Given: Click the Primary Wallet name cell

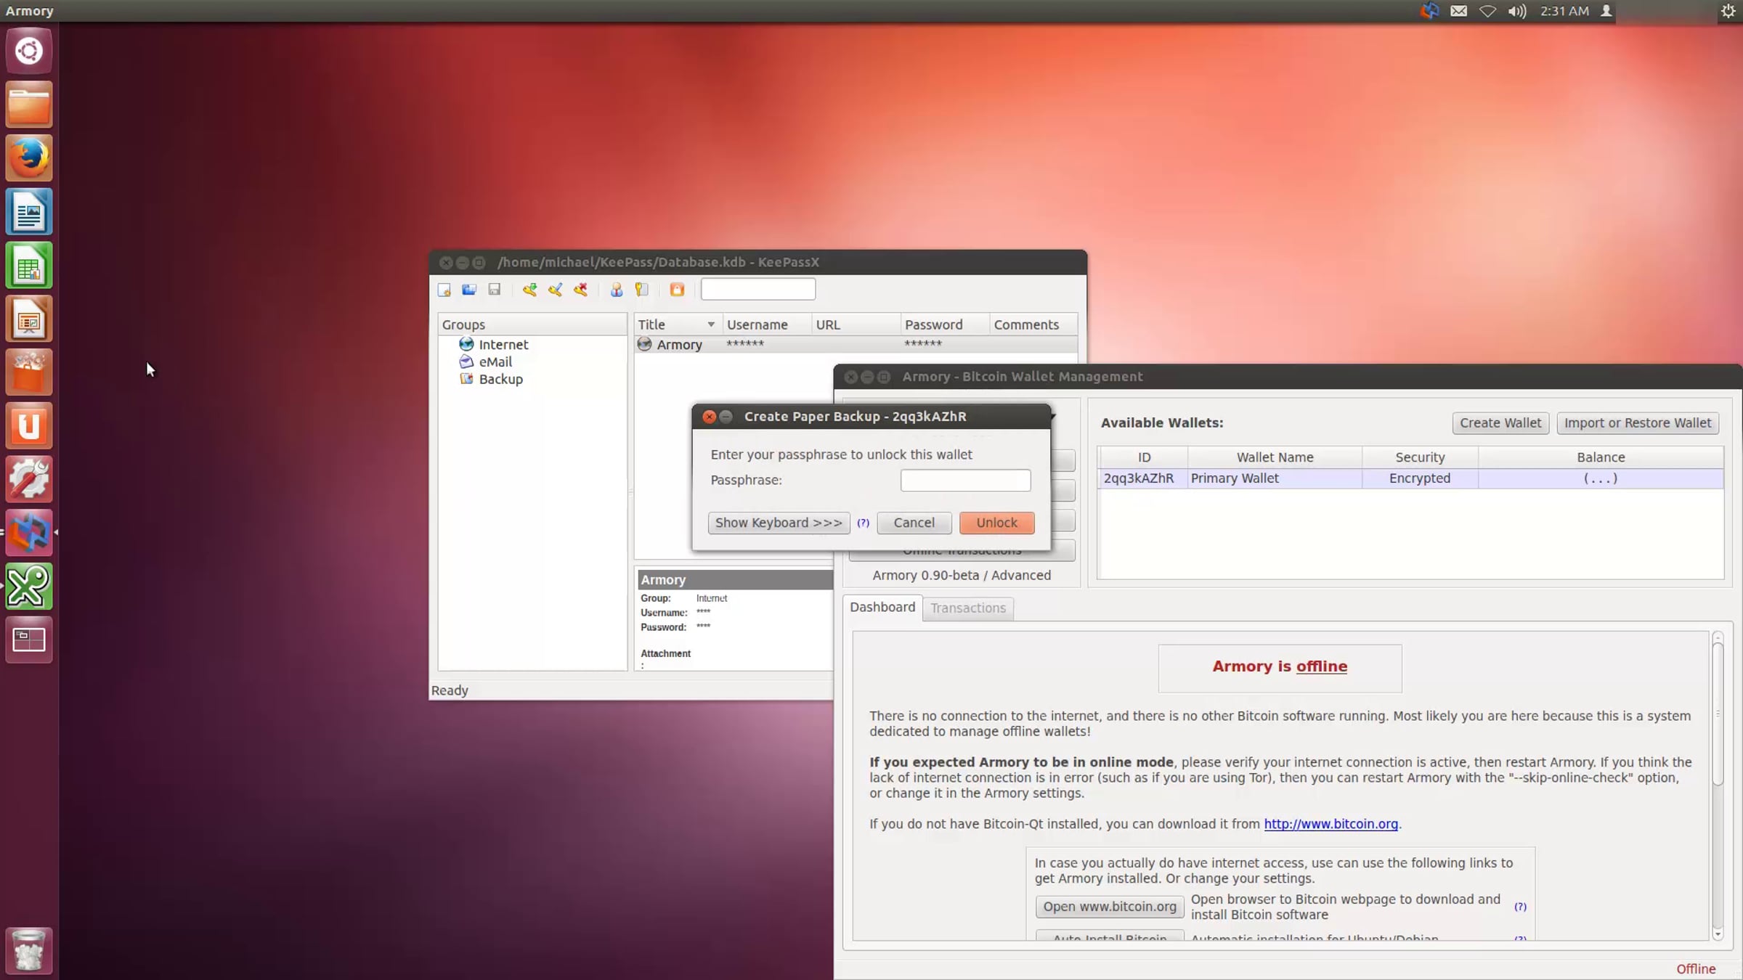Looking at the screenshot, I should tap(1275, 478).
